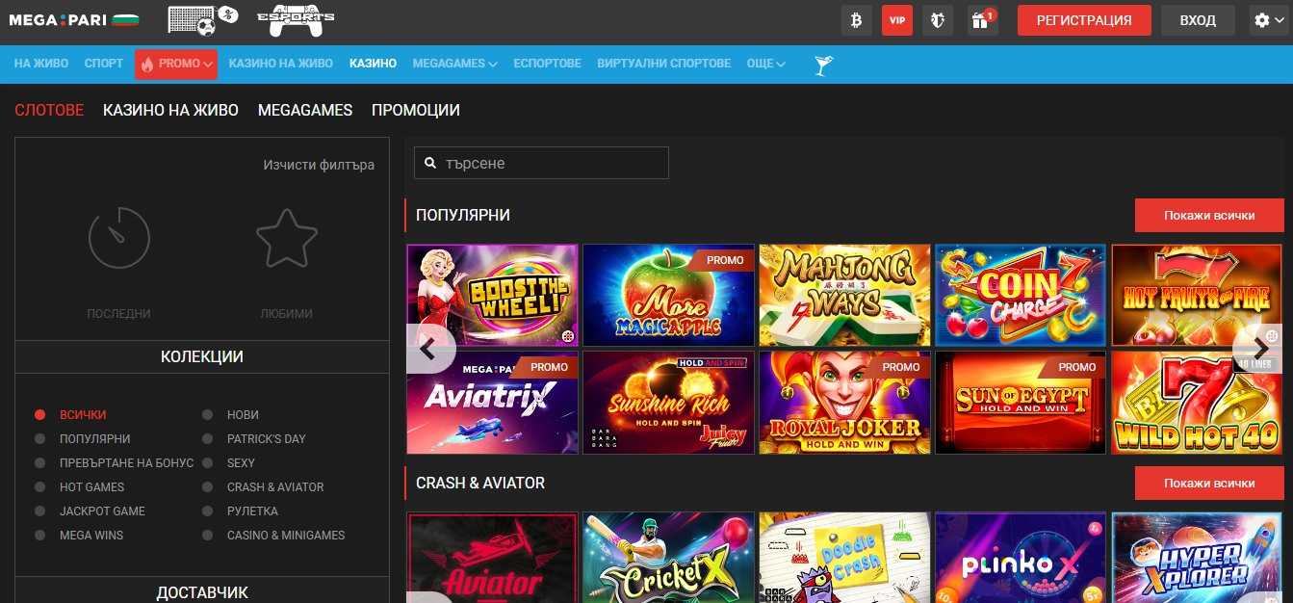Switch to the ПРОМОЦИИ tab
The image size is (1293, 603).
point(416,111)
